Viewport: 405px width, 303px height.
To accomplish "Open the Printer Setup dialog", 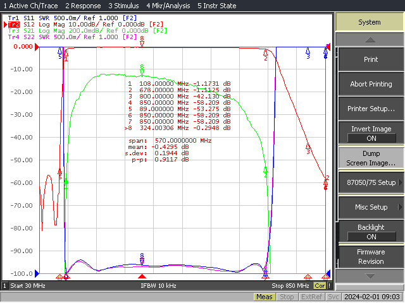I will [x=371, y=109].
